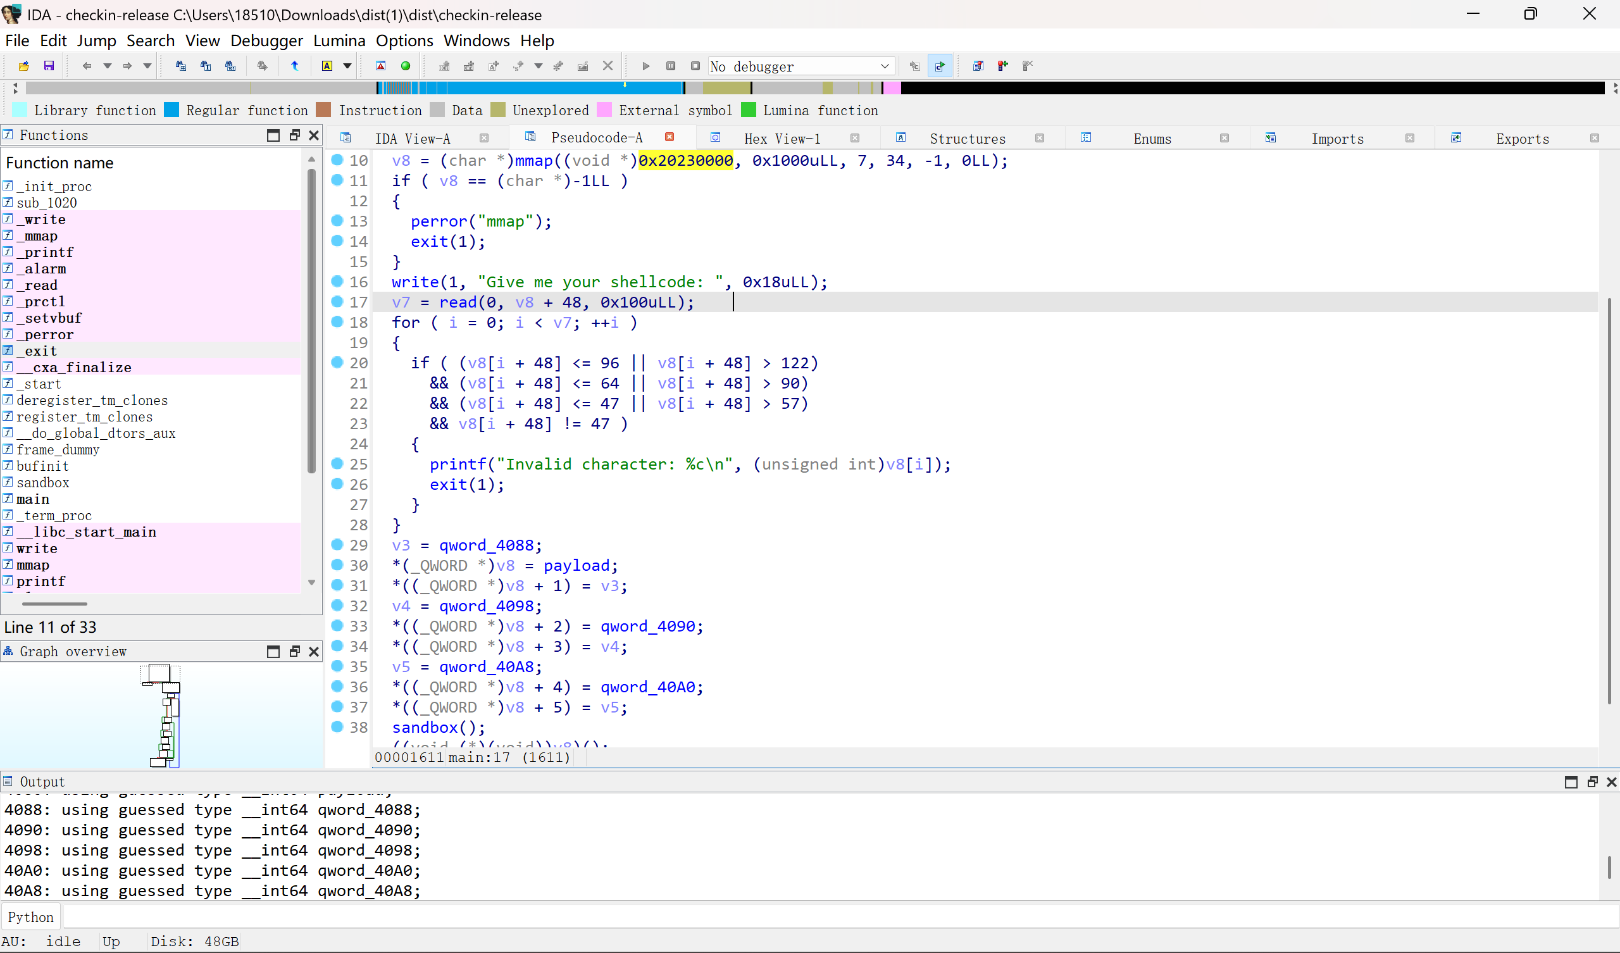This screenshot has height=953, width=1620.
Task: Toggle the breakpoint dot on line 30
Action: click(337, 564)
